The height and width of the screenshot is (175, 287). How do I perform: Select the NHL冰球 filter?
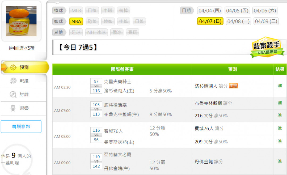pyautogui.click(x=96, y=32)
